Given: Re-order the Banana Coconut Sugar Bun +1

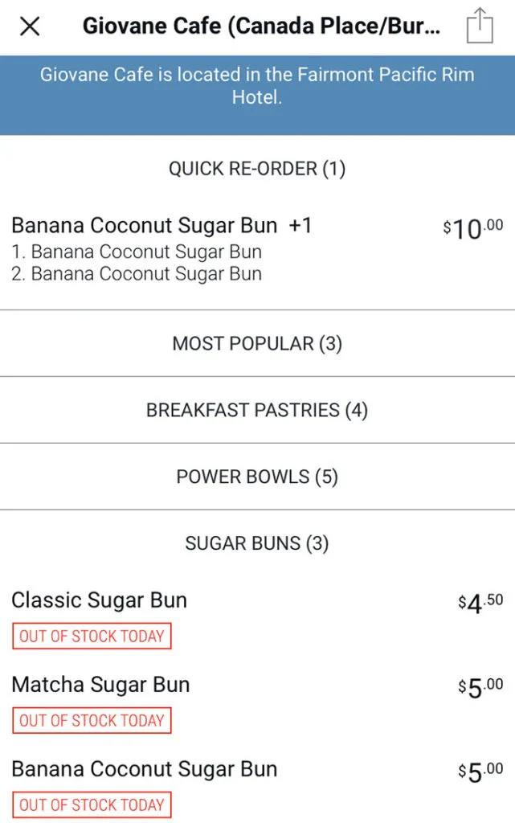Looking at the screenshot, I should pos(257,249).
